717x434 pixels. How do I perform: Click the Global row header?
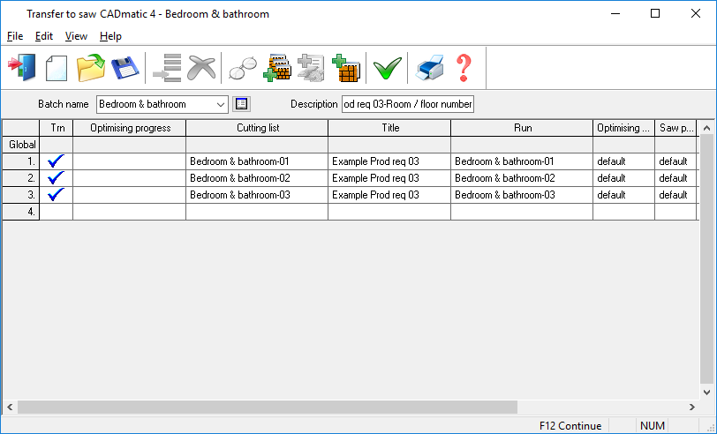(21, 145)
